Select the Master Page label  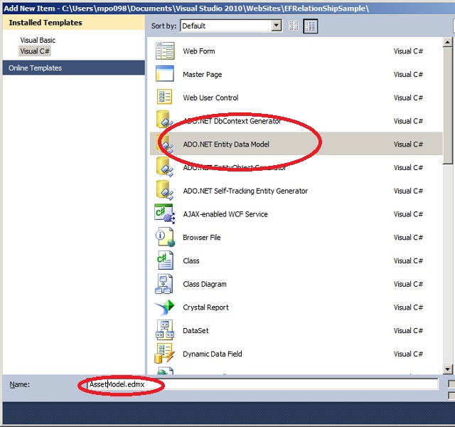[x=203, y=74]
